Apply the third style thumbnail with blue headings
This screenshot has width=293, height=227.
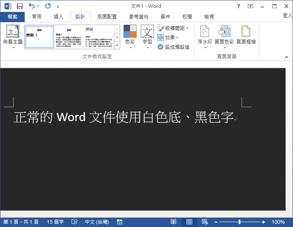[x=99, y=37]
